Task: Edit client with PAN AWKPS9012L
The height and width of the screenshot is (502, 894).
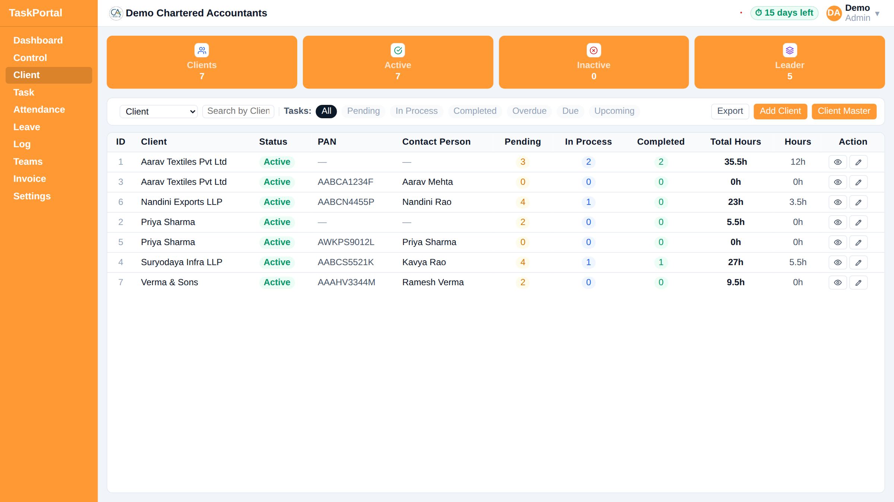Action: tap(858, 242)
